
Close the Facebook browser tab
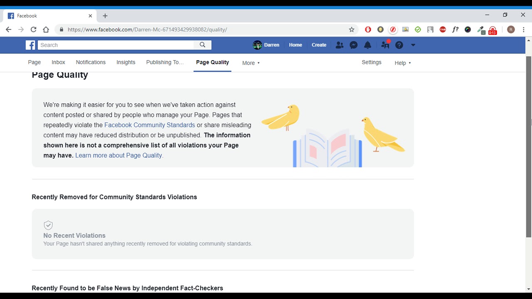tap(90, 16)
